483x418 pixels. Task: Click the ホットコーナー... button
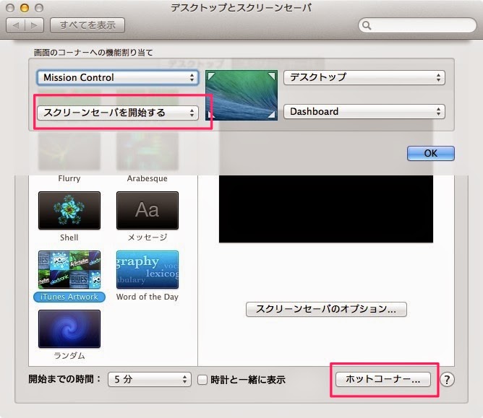click(383, 379)
